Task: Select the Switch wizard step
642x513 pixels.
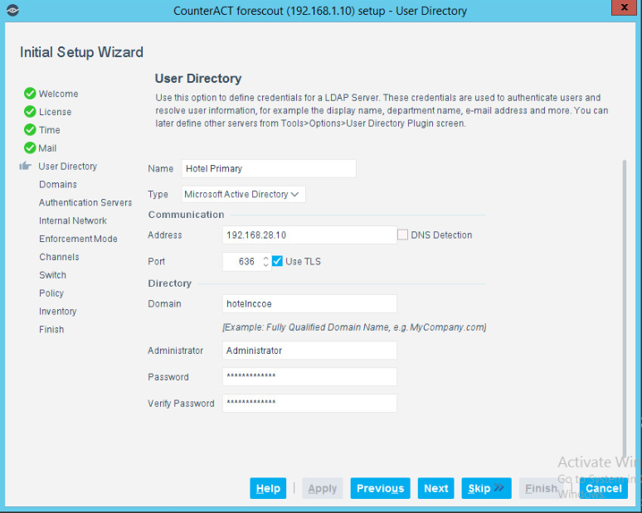Action: click(x=52, y=275)
